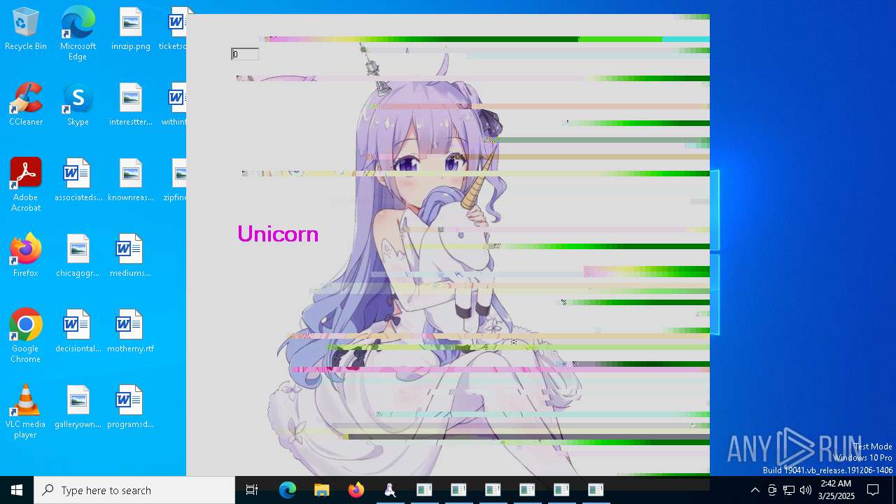The image size is (896, 504).
Task: Open the volume control tray icon
Action: pyautogui.click(x=806, y=490)
